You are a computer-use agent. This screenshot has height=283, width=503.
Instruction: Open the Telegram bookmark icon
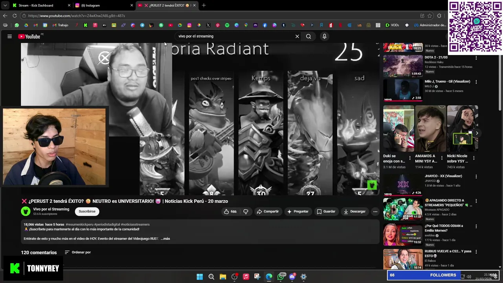coord(142,25)
